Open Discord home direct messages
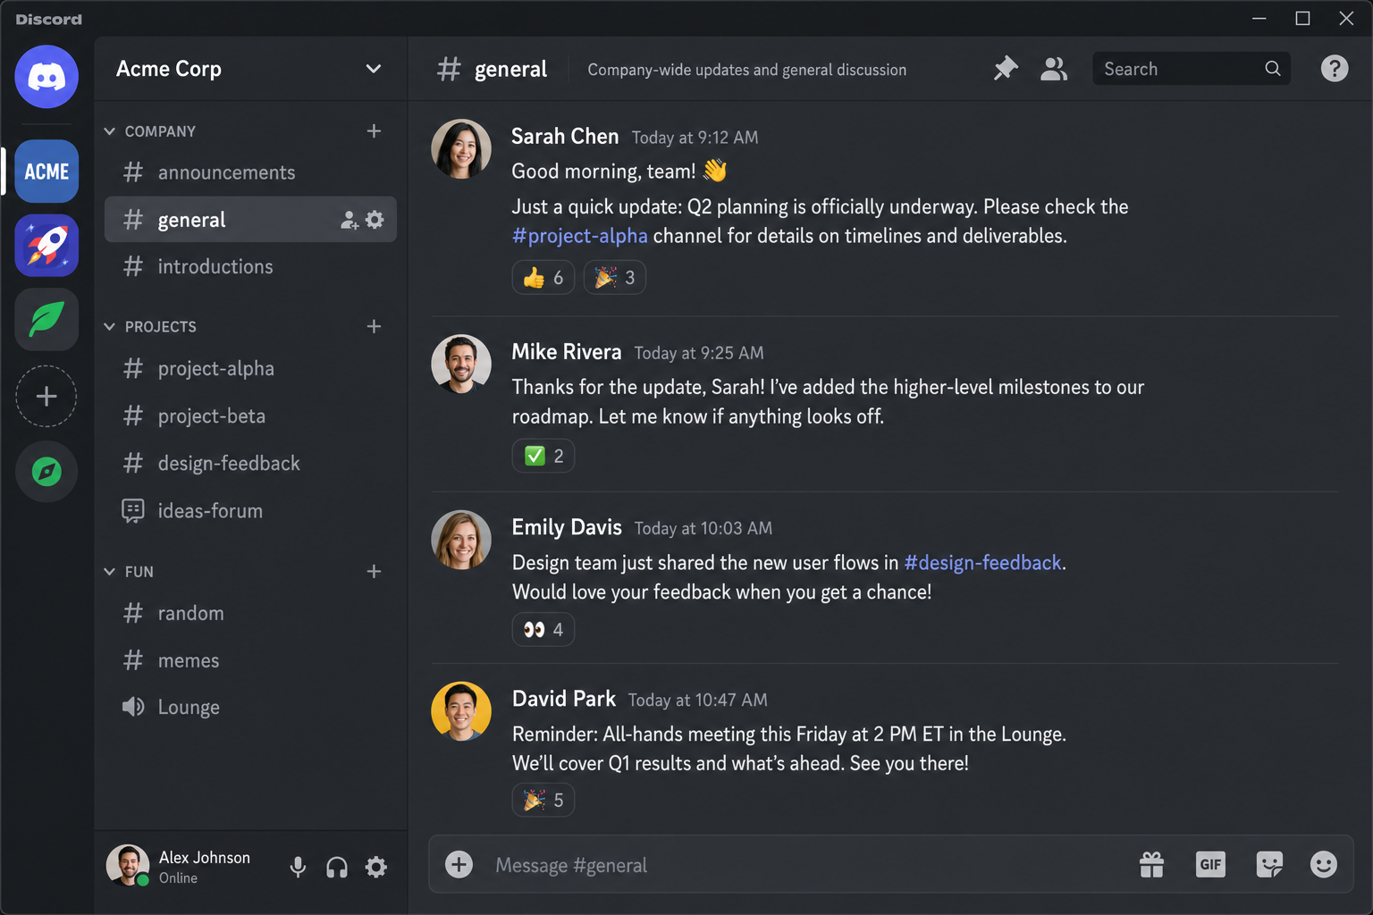The image size is (1373, 915). (x=46, y=77)
